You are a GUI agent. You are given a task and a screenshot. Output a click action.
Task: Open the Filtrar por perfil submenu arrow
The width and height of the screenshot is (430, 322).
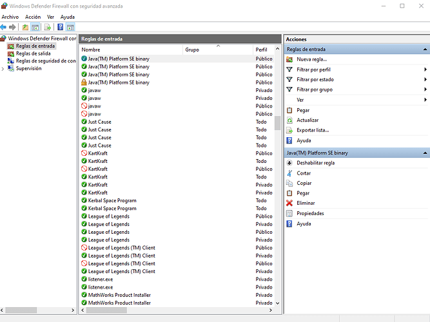[x=425, y=70]
